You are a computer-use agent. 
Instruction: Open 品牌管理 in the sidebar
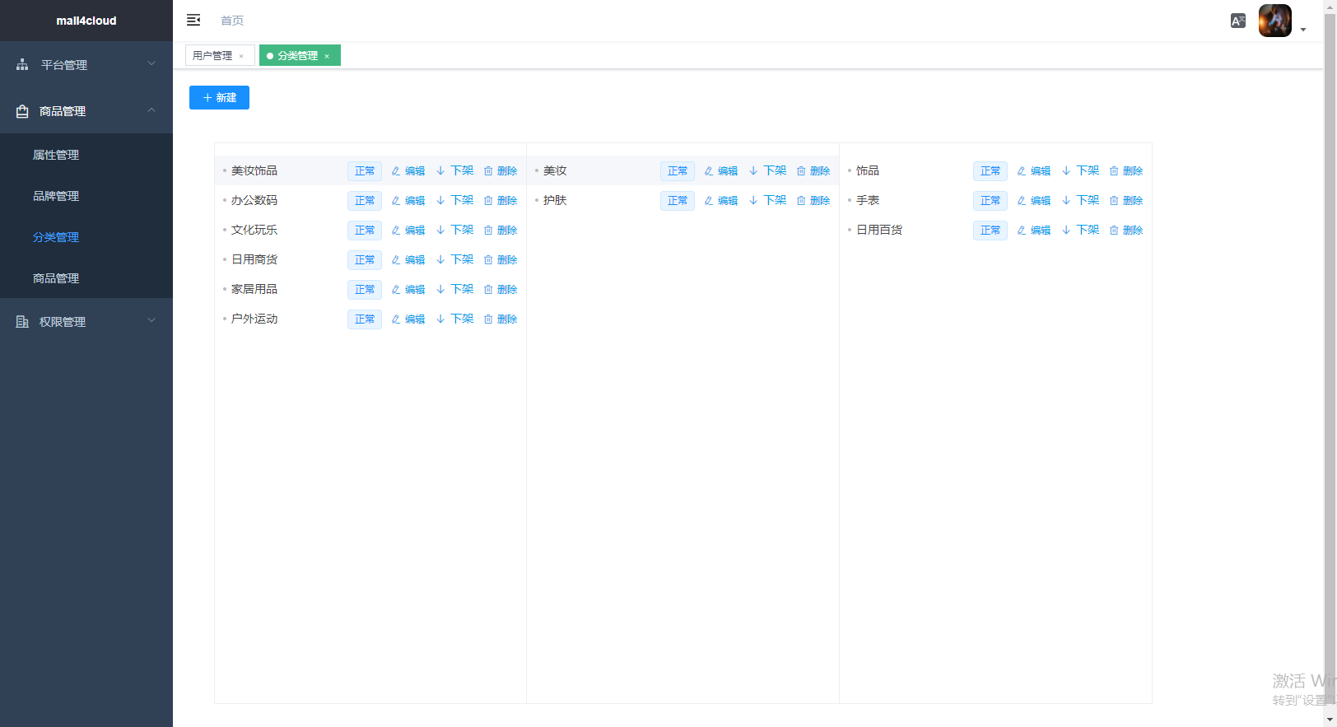point(56,196)
